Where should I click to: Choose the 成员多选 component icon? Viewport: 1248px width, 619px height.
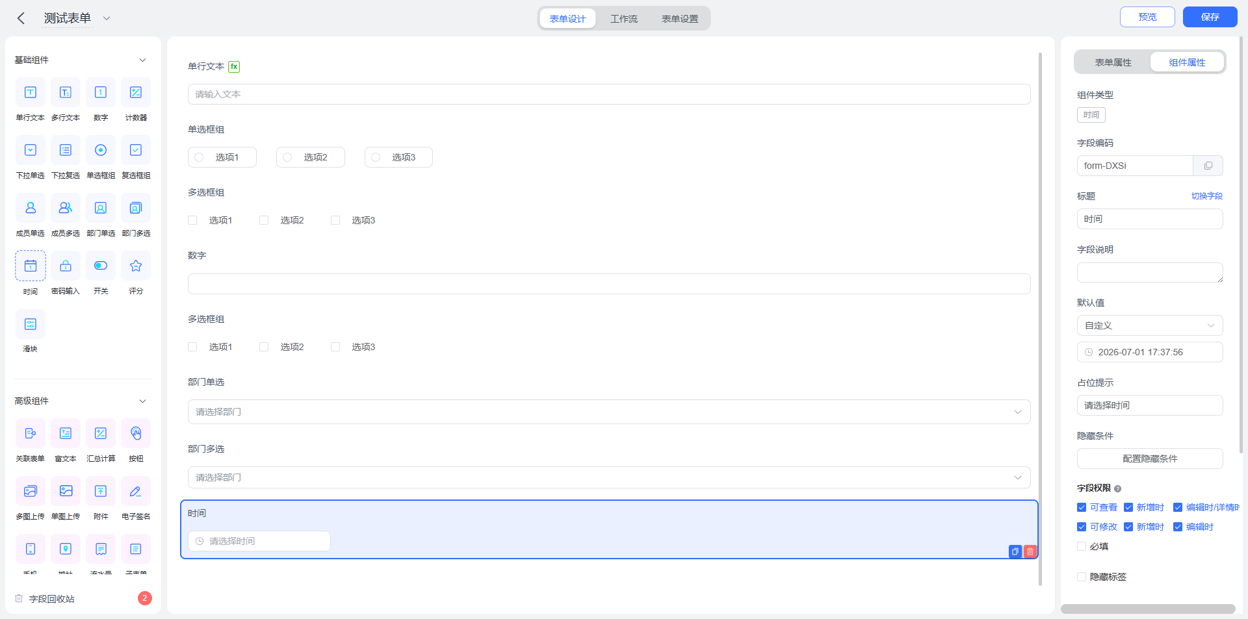66,208
